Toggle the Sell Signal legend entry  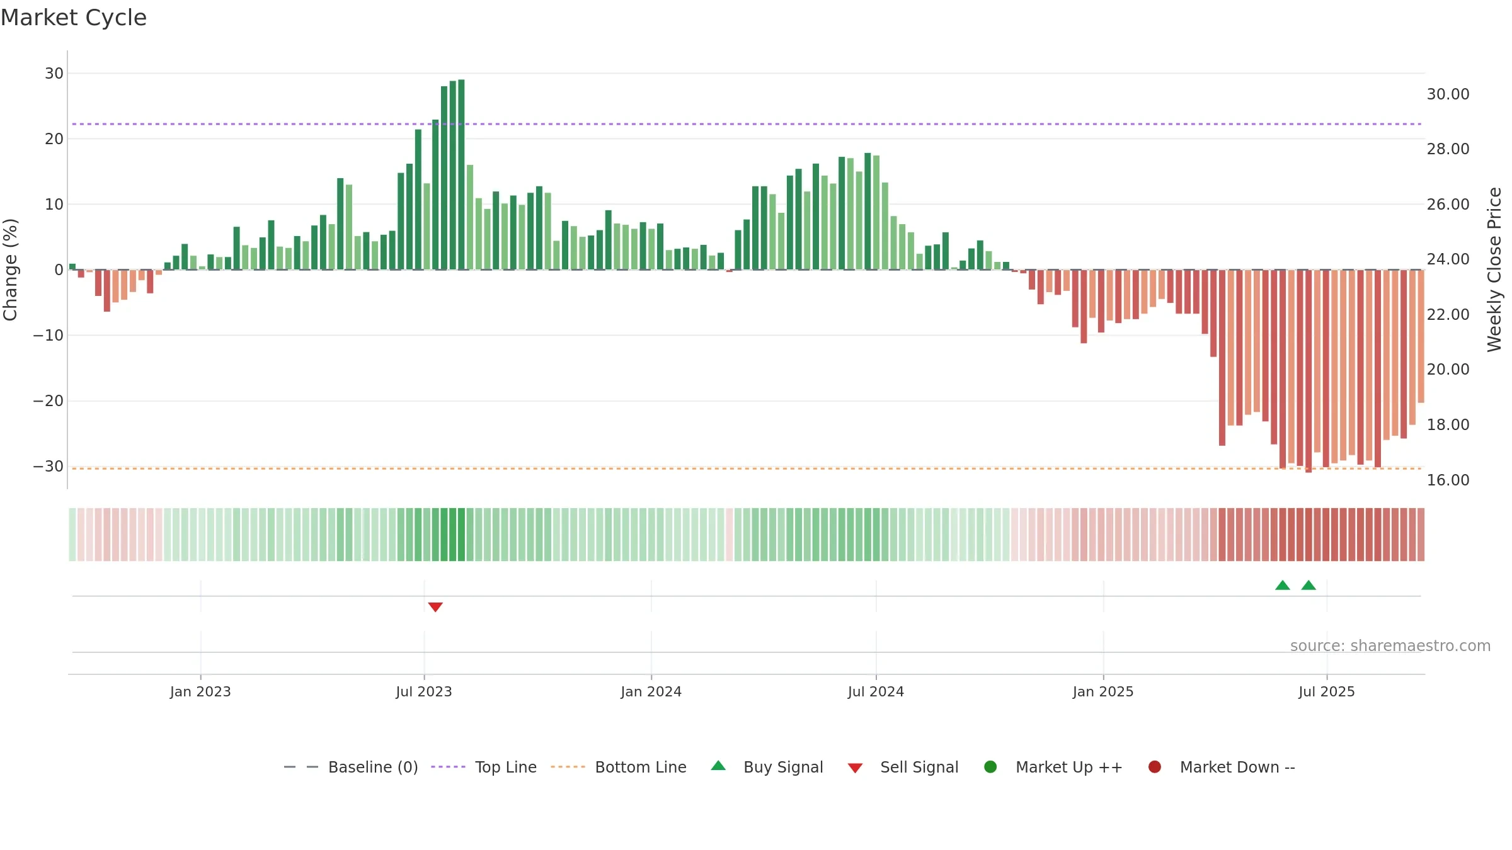[903, 767]
